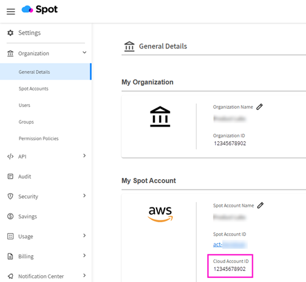Click the Organization label in sidebar
This screenshot has height=282, width=306.
click(34, 53)
